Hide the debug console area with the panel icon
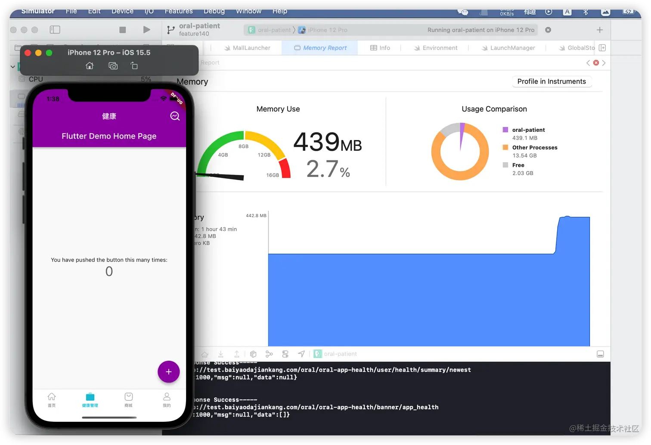651x445 pixels. (x=600, y=354)
